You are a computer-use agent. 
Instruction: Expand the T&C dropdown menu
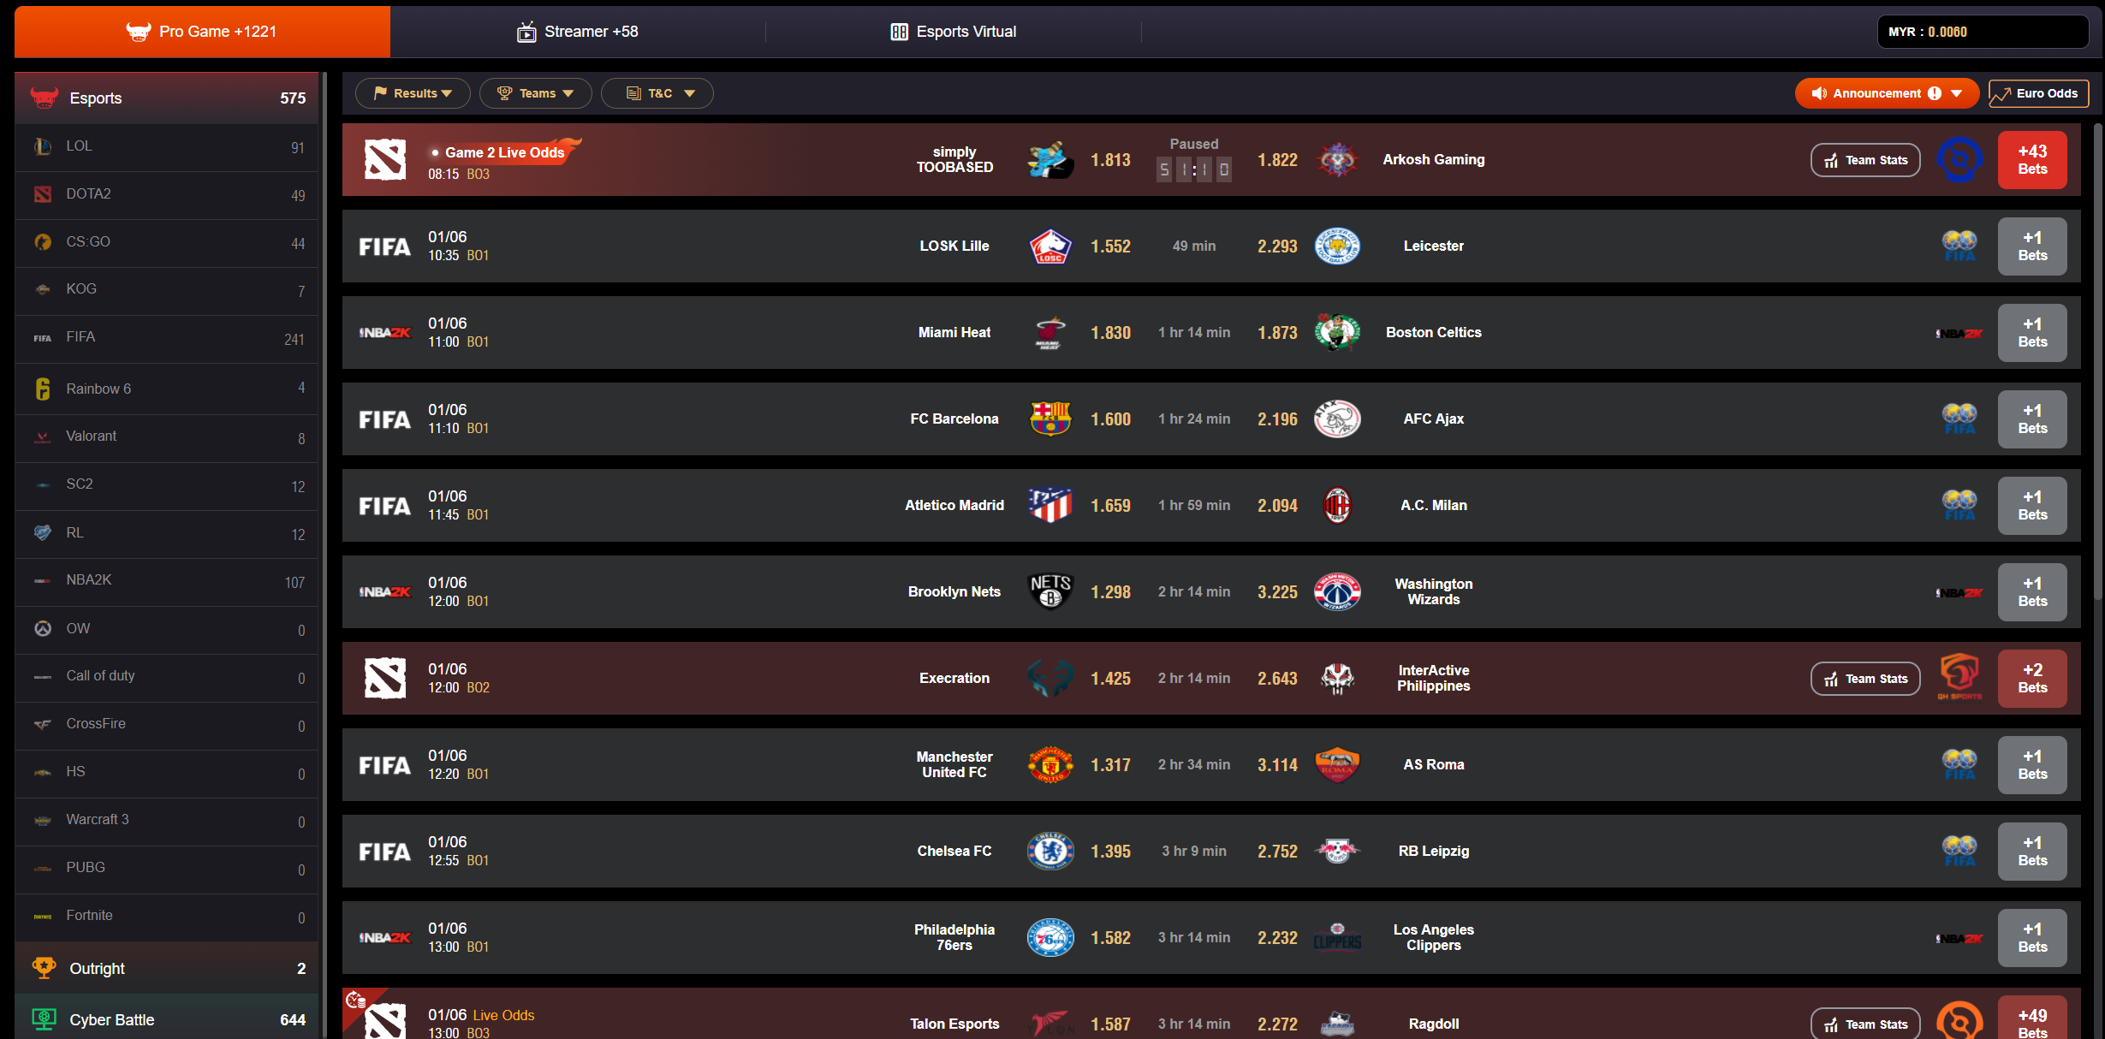(x=657, y=93)
